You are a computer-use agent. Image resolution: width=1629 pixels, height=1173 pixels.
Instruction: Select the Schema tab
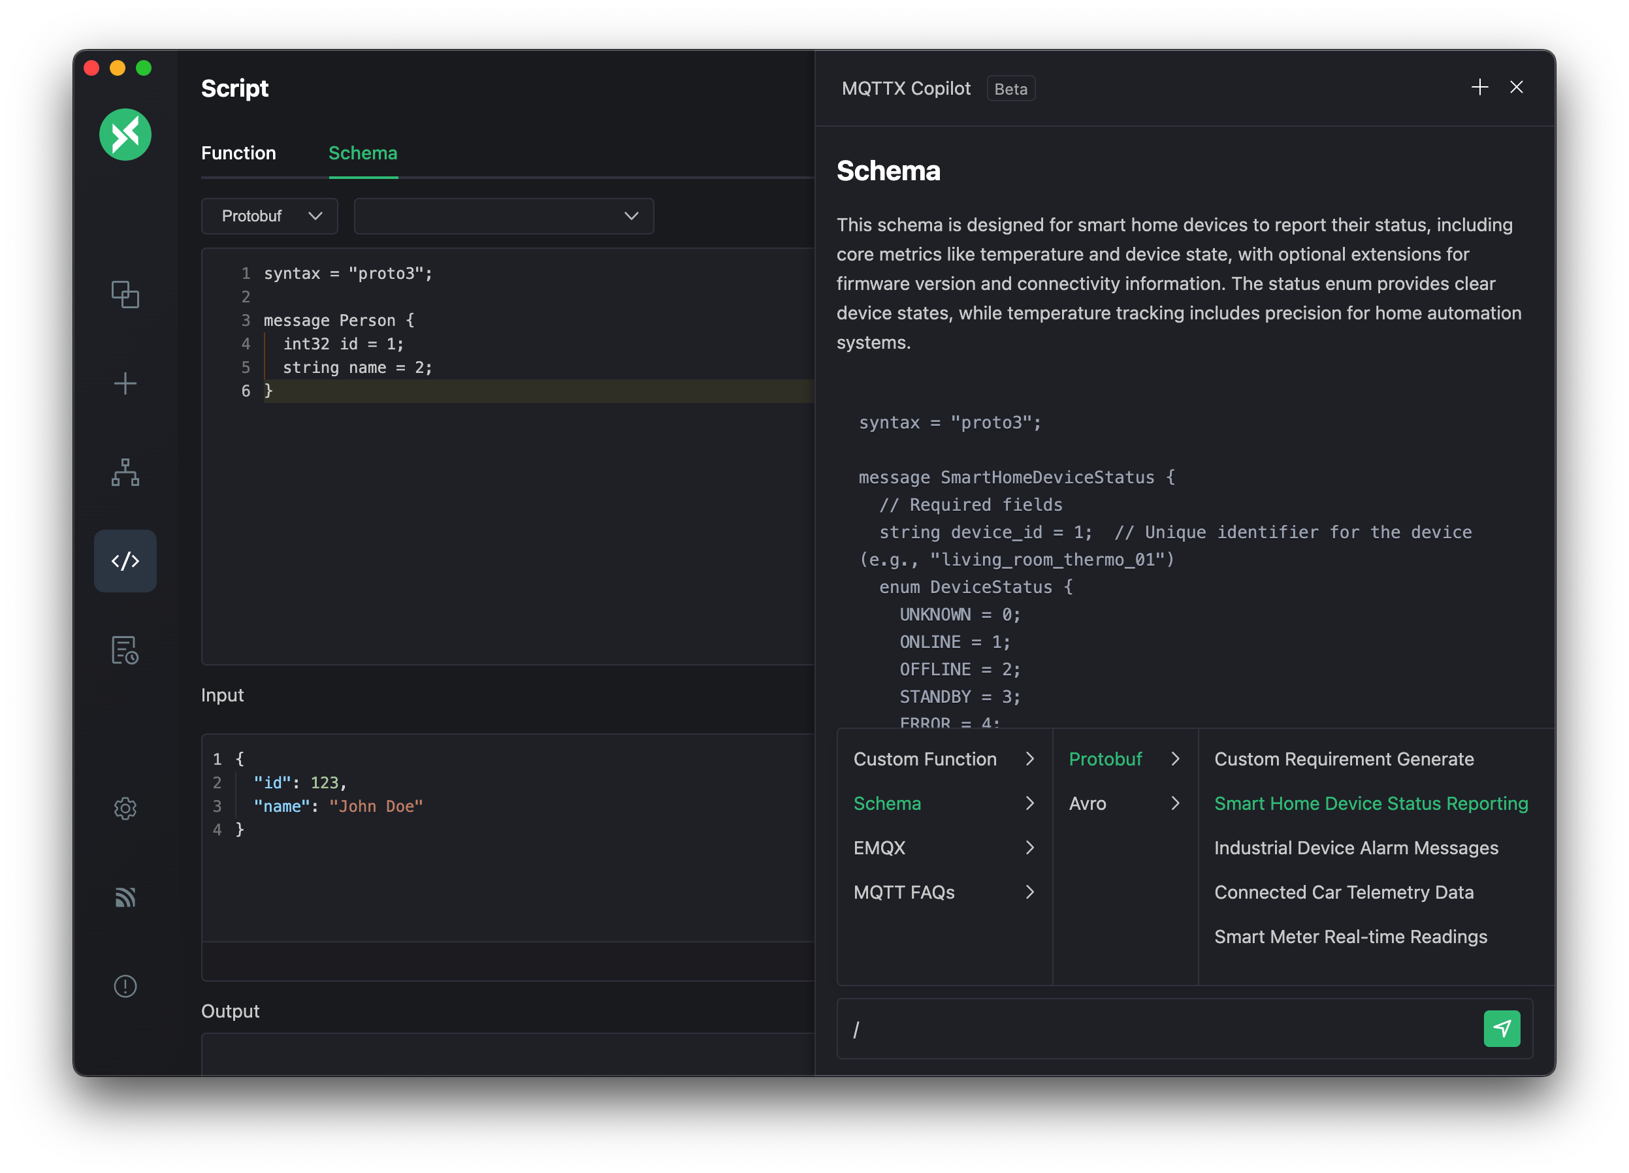click(363, 153)
